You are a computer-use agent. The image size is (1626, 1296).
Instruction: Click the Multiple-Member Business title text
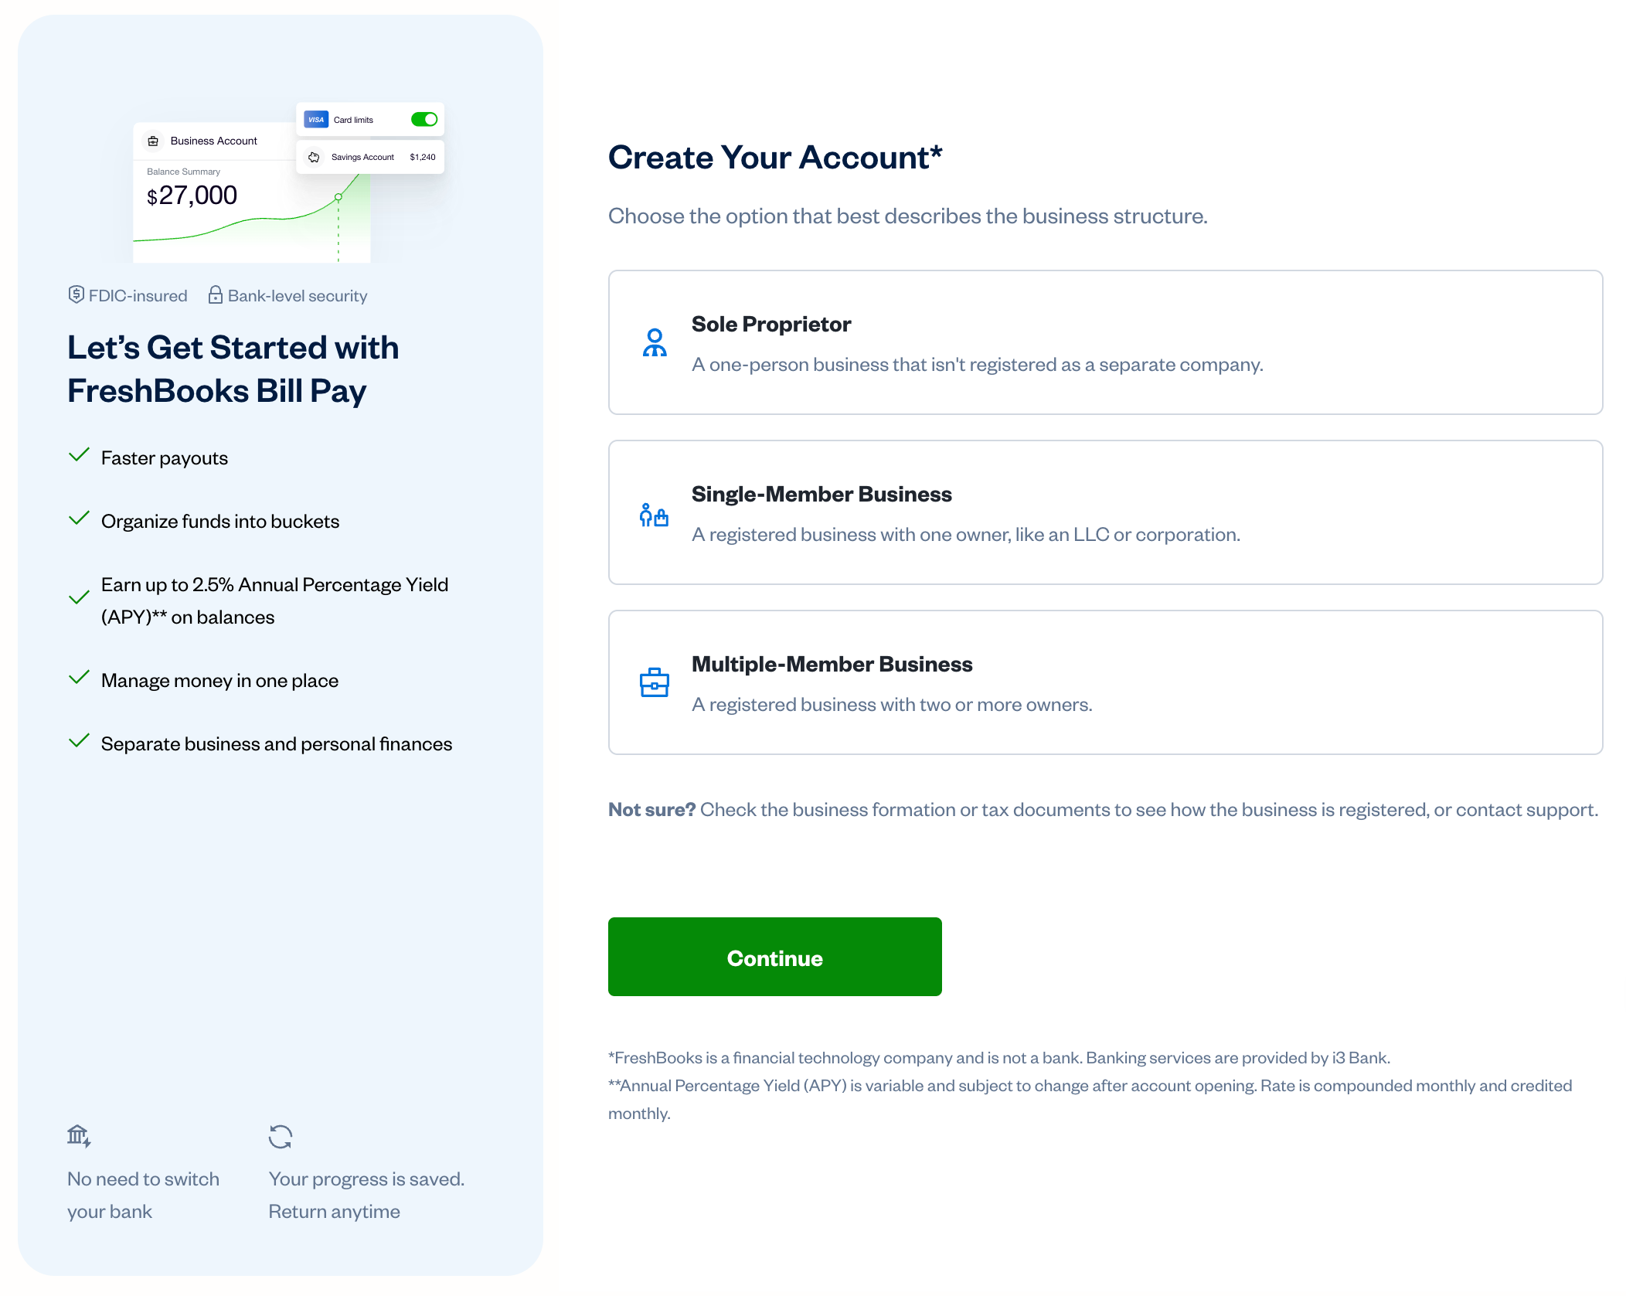point(832,664)
